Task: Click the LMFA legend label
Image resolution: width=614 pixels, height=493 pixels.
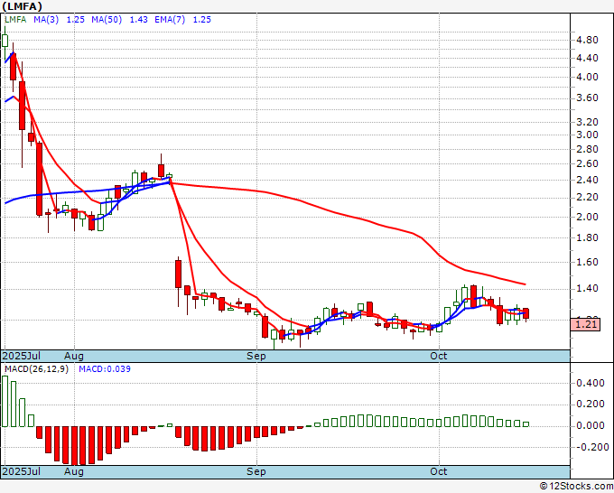Action: [x=17, y=20]
